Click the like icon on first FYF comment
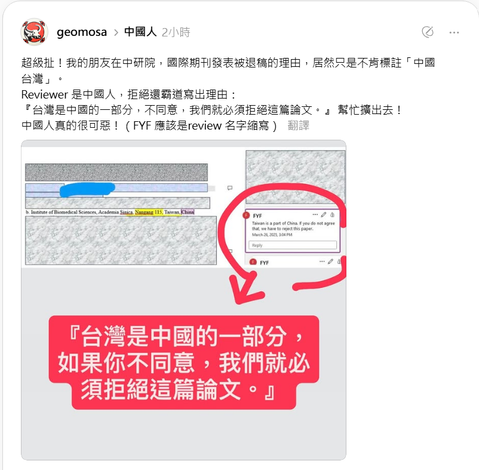The height and width of the screenshot is (470, 479). (332, 214)
